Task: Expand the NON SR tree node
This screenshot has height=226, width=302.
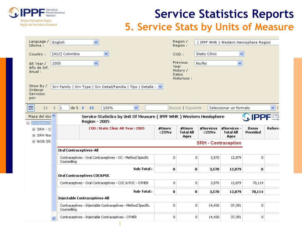Action: coord(34,142)
